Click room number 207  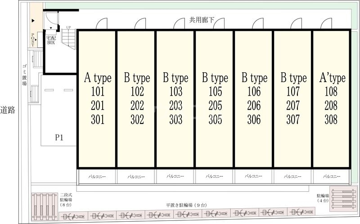(x=293, y=106)
